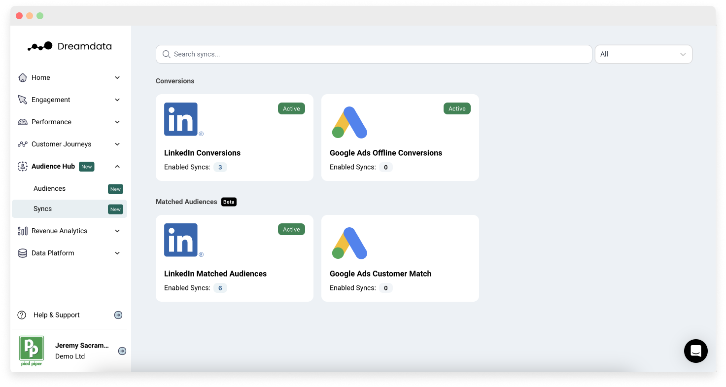Click the Pied Piper company logo

32,351
